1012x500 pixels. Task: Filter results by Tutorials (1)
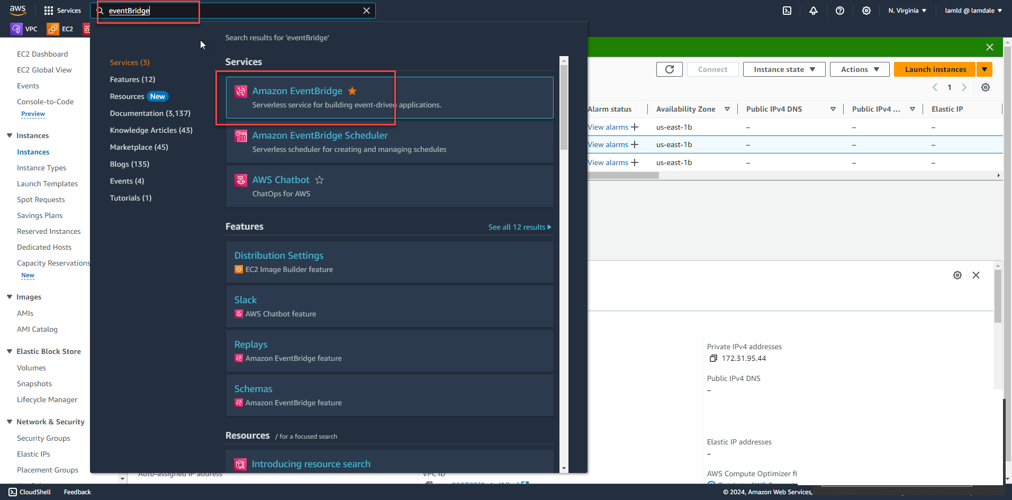point(131,198)
